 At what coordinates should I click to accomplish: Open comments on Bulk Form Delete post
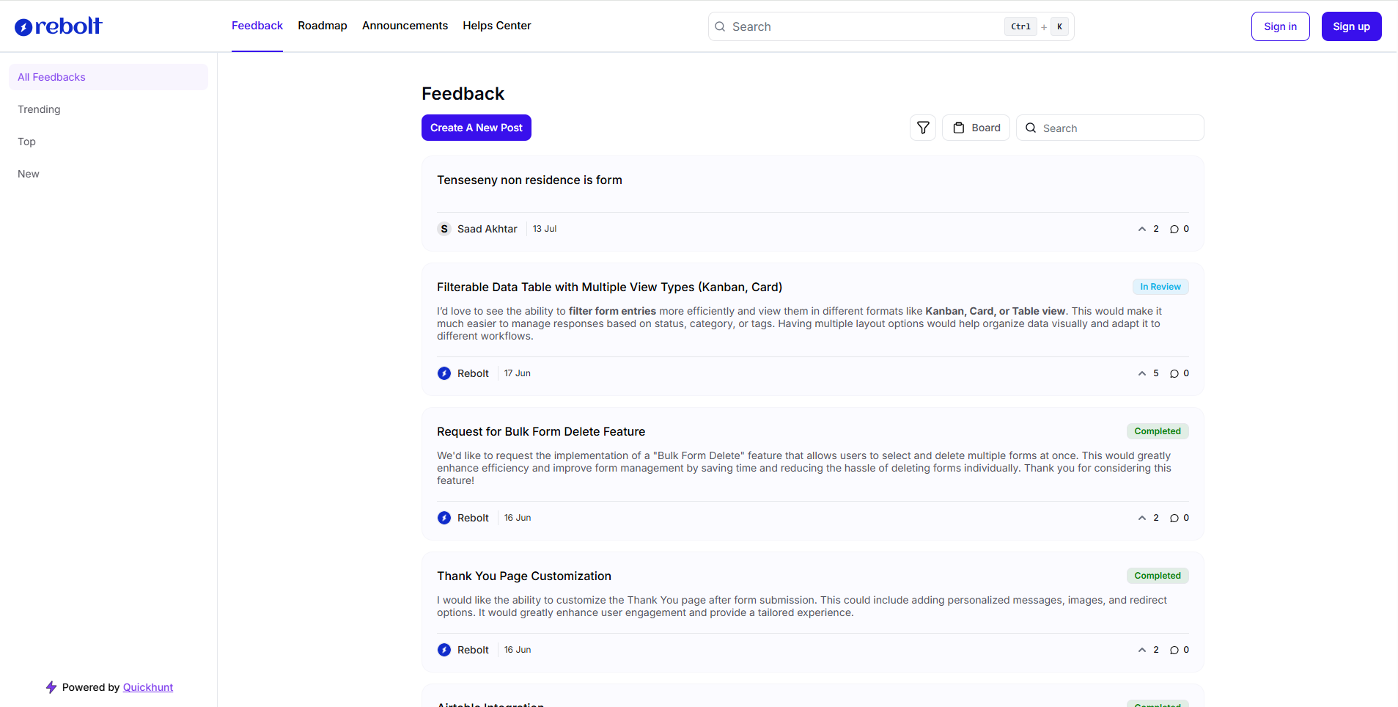coord(1180,518)
